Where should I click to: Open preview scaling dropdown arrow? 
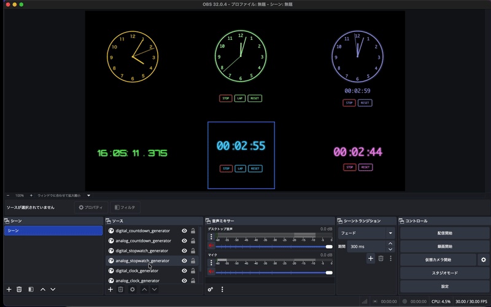(x=88, y=195)
